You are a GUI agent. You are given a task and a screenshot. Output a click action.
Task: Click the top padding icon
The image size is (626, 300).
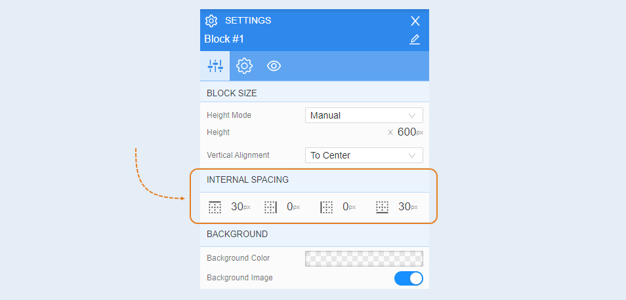point(215,207)
